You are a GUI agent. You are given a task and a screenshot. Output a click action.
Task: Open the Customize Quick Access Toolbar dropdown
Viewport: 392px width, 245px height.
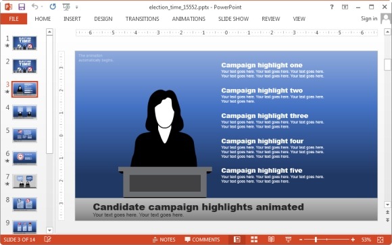tap(77, 7)
